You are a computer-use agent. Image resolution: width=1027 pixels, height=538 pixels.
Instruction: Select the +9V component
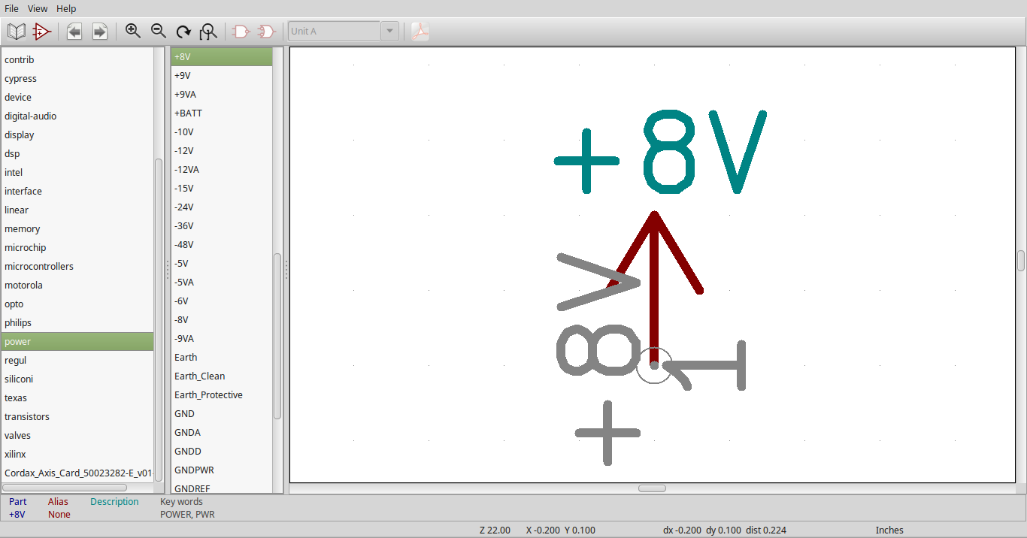(x=221, y=75)
